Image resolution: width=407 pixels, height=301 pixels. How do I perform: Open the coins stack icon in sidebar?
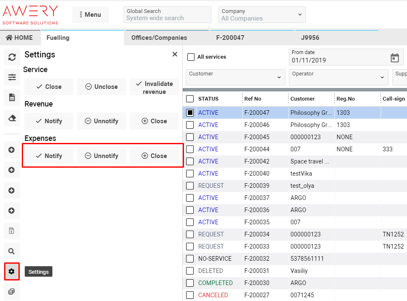tap(12, 292)
